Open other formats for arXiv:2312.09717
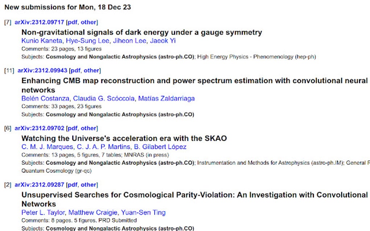The height and width of the screenshot is (231, 370). click(x=88, y=22)
